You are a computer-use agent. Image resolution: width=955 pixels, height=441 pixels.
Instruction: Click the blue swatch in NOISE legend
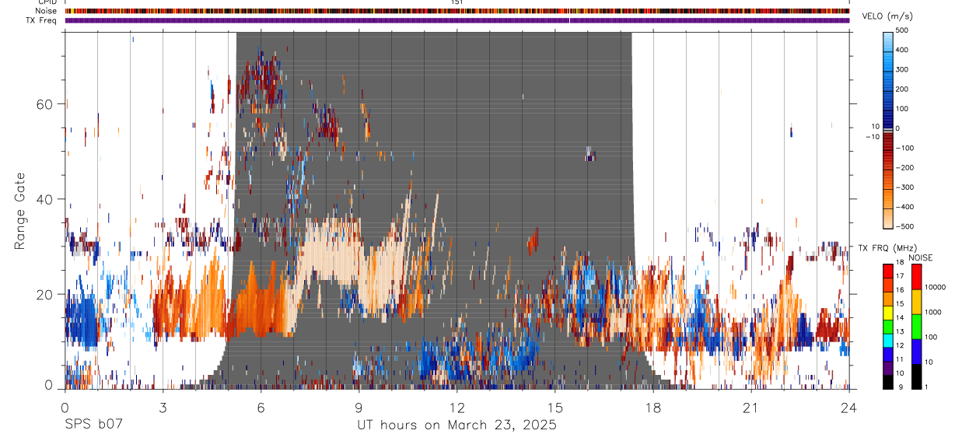point(916,352)
